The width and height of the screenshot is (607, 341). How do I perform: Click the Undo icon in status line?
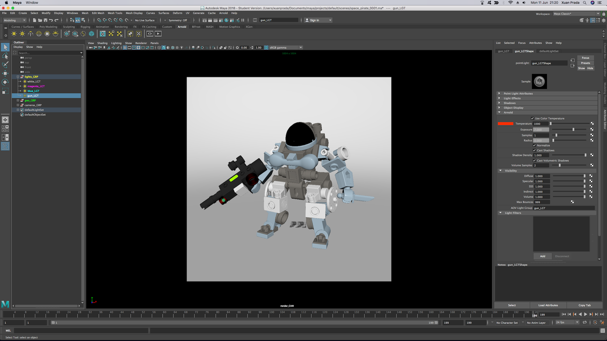[51, 20]
